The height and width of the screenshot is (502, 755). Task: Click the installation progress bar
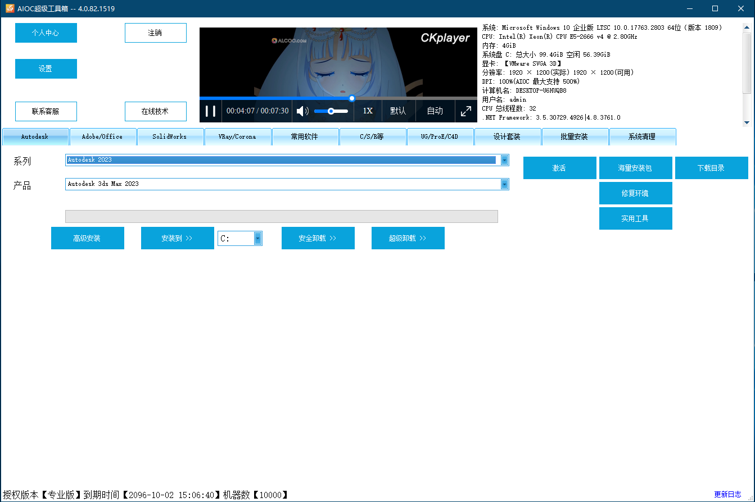point(282,216)
